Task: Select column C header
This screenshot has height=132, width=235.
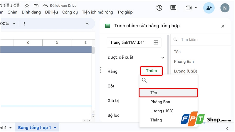Action: [28, 43]
